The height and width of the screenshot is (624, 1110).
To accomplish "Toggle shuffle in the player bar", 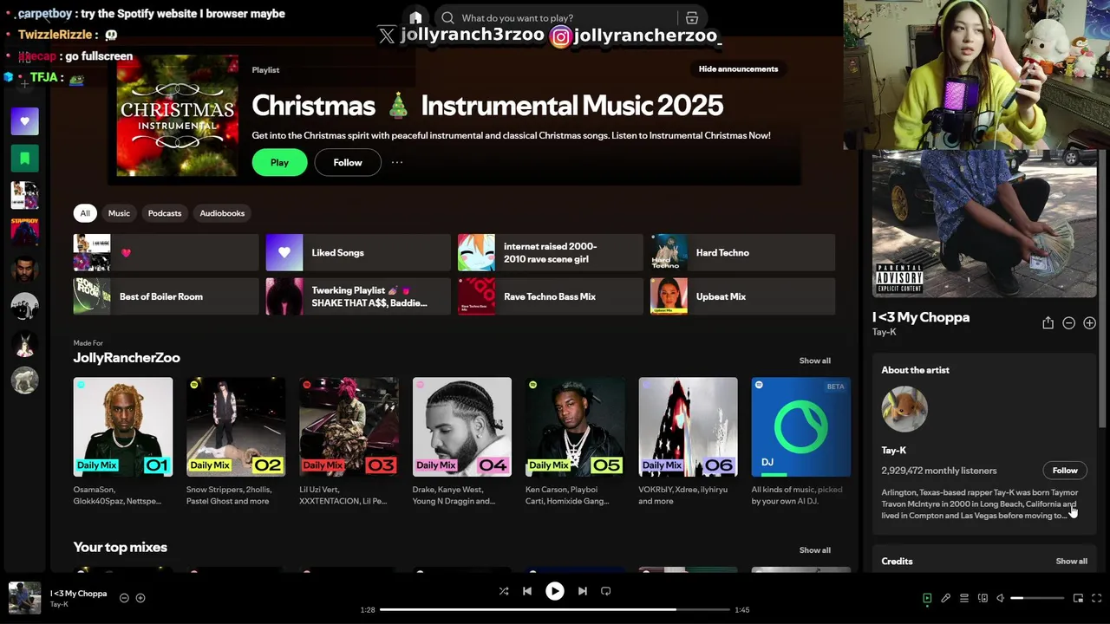I will pyautogui.click(x=503, y=591).
